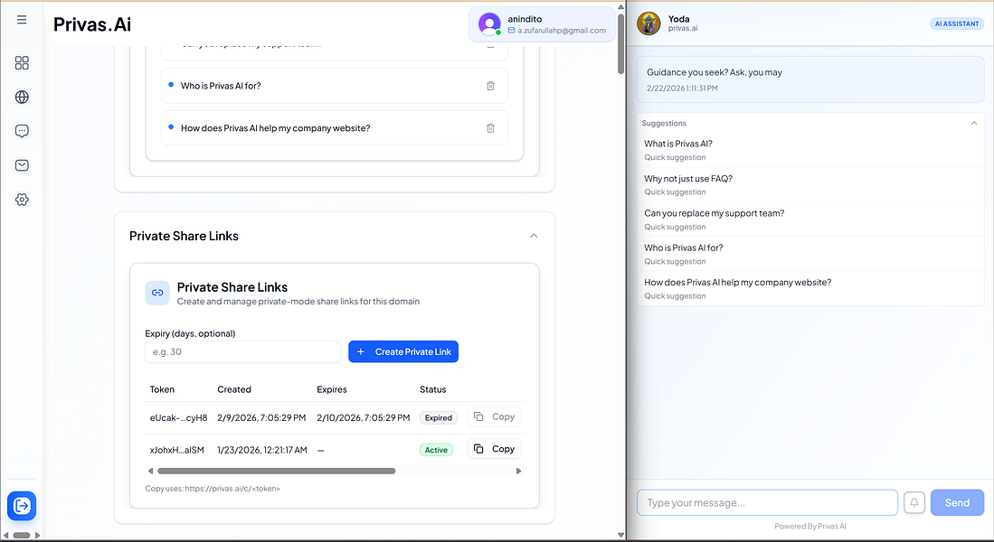Click the table scroll right arrow

(518, 471)
